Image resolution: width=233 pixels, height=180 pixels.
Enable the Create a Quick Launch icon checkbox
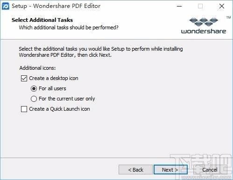click(x=24, y=109)
